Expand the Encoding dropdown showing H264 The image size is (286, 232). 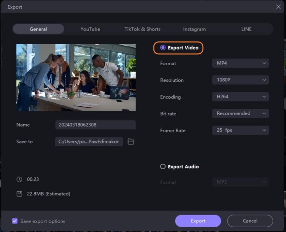(240, 97)
